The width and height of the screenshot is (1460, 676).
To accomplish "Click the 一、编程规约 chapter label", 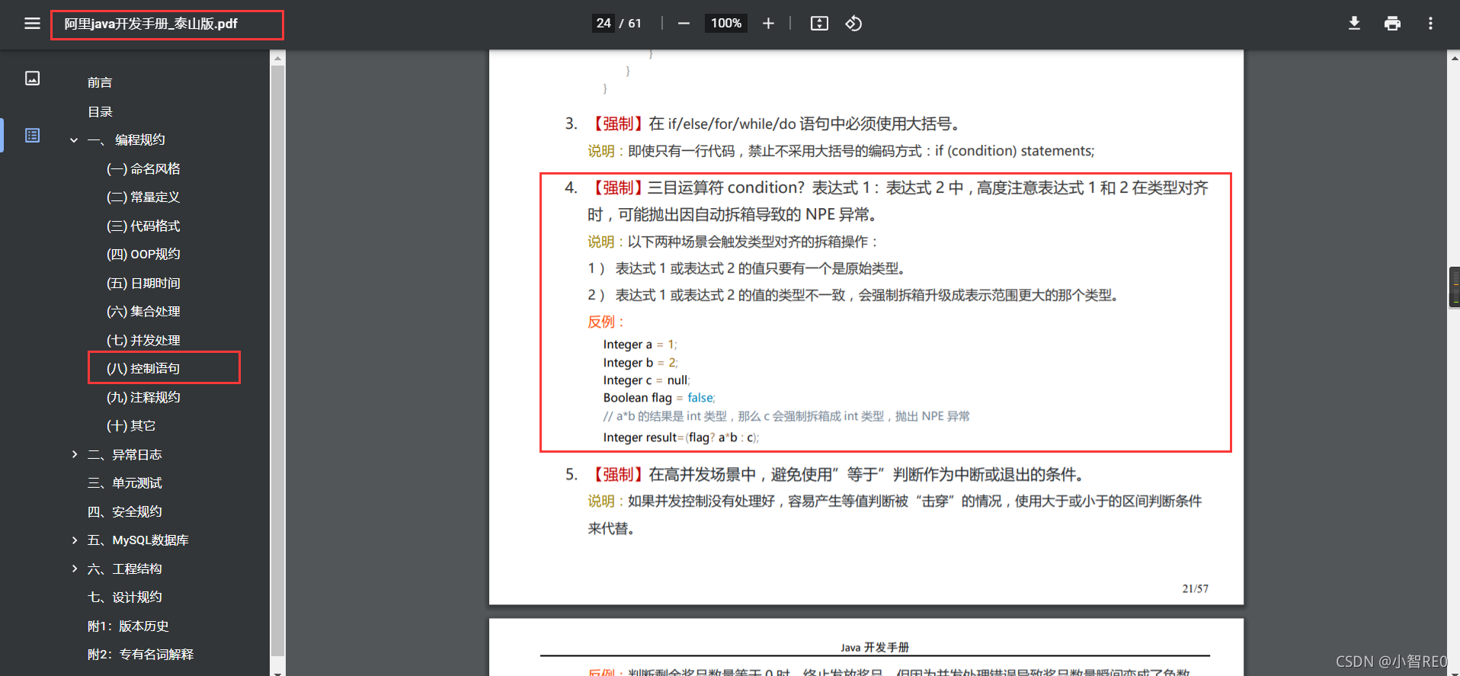I will 126,140.
